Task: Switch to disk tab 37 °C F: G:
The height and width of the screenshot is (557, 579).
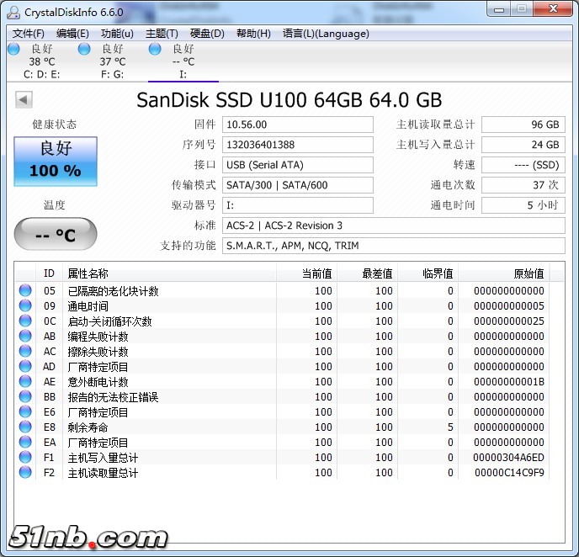Action: click(112, 61)
